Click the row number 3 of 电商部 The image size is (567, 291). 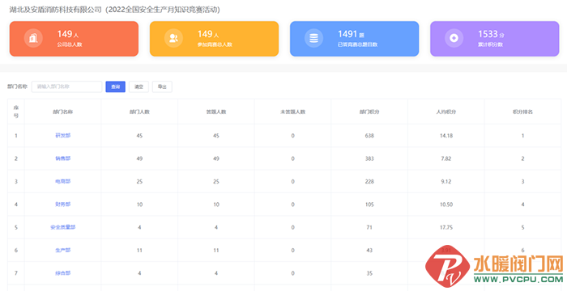pos(16,182)
